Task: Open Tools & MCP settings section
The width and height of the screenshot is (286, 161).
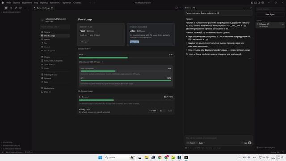Action: tap(55, 64)
